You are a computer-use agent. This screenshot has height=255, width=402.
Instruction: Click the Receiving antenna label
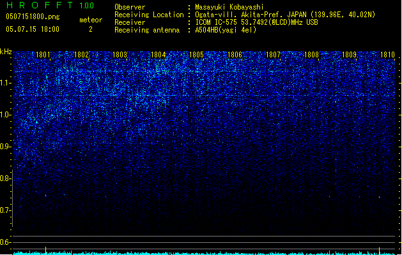pyautogui.click(x=147, y=30)
